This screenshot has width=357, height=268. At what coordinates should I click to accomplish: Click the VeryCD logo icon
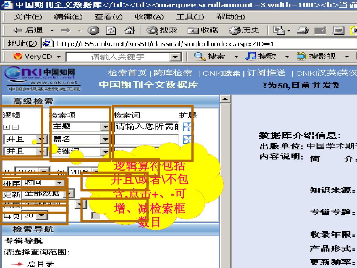click(17, 56)
